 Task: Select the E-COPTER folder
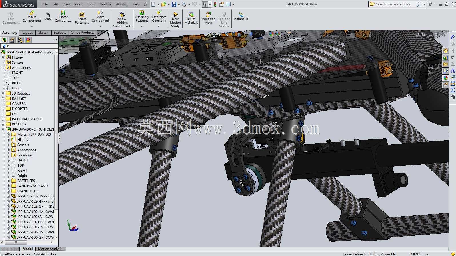click(x=20, y=109)
